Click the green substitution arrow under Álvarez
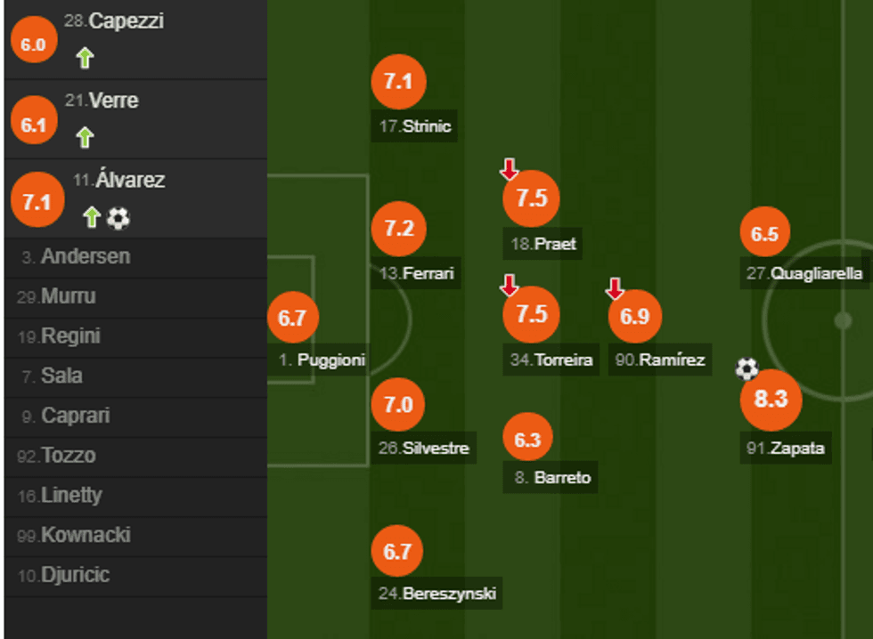Viewport: 873px width, 639px height. 90,217
